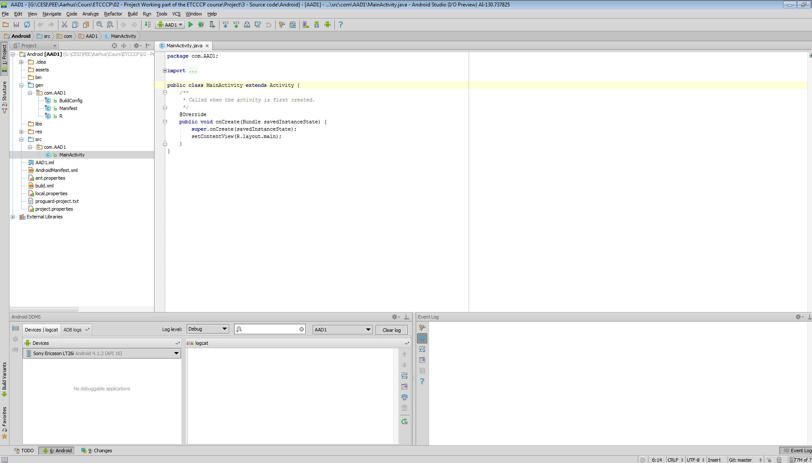Open the Log level Debug dropdown

(x=208, y=329)
